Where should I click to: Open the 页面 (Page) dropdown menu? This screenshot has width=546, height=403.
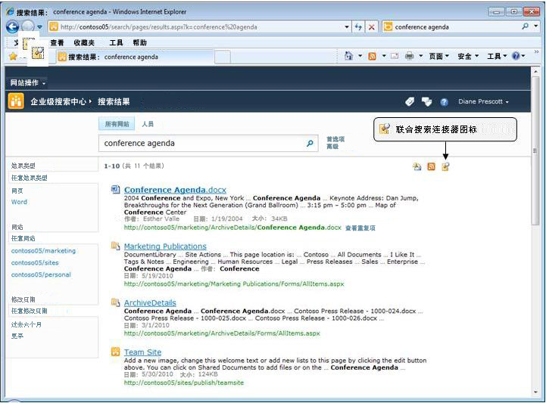[438, 56]
